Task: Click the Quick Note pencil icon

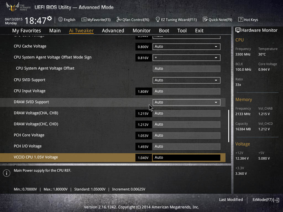Action: pos(205,19)
